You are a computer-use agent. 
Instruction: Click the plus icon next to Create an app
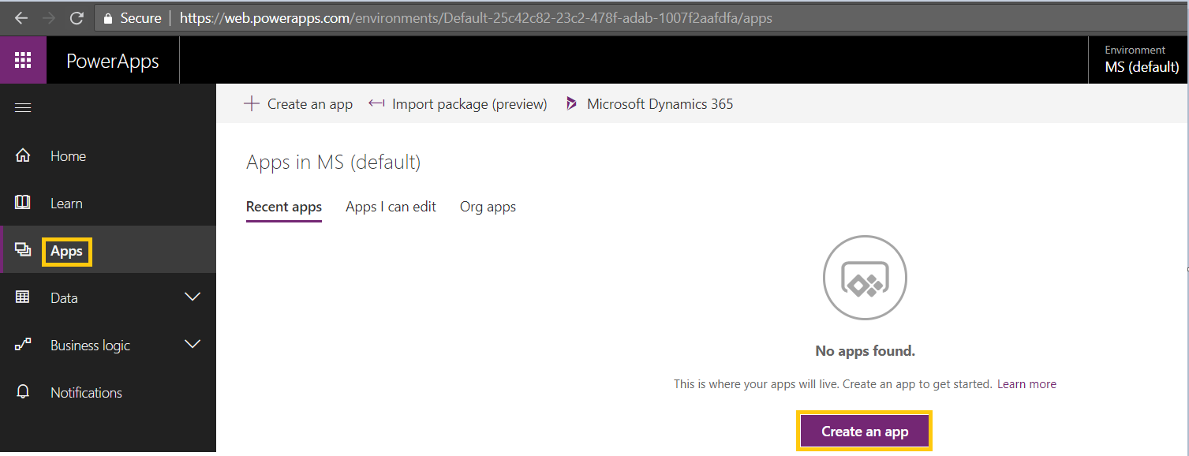point(251,103)
